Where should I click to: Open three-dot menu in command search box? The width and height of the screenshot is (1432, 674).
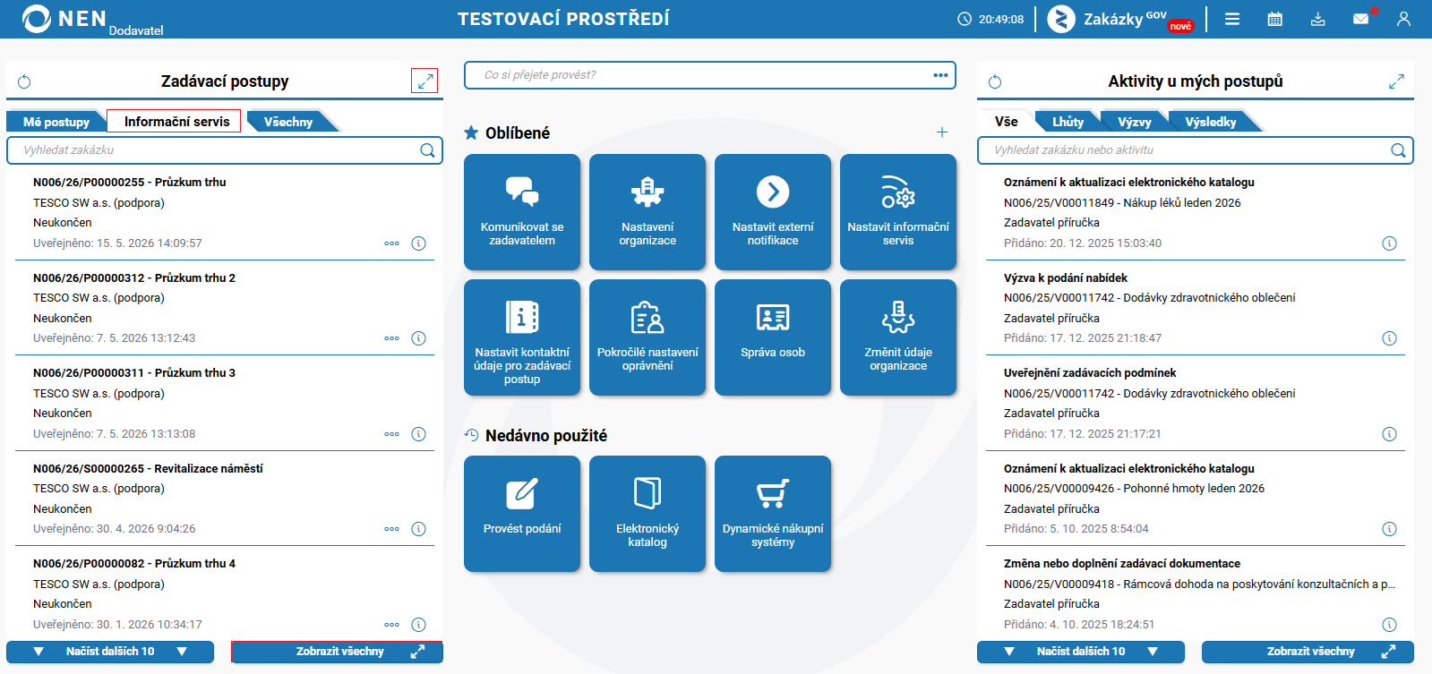click(940, 75)
